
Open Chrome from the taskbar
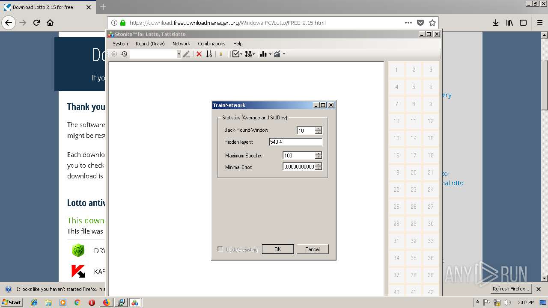77,302
